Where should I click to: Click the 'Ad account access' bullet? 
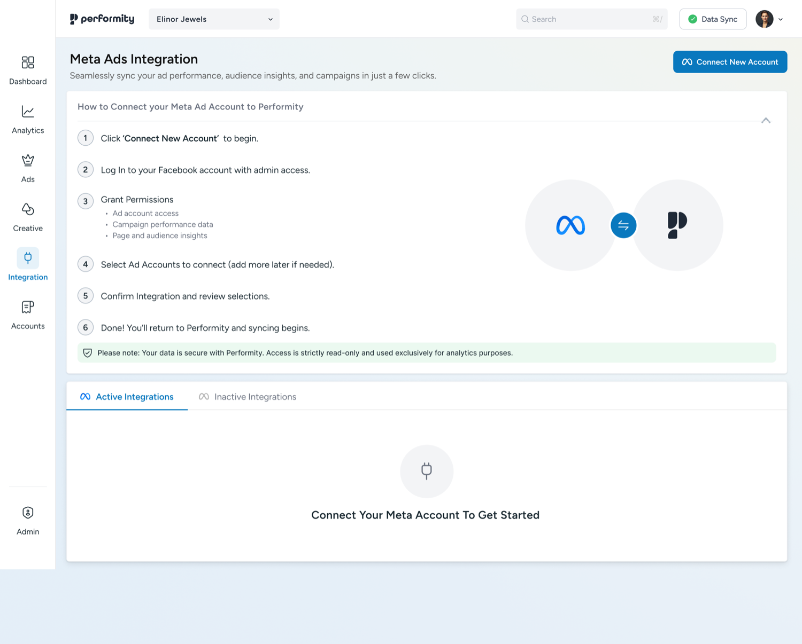pyautogui.click(x=145, y=213)
